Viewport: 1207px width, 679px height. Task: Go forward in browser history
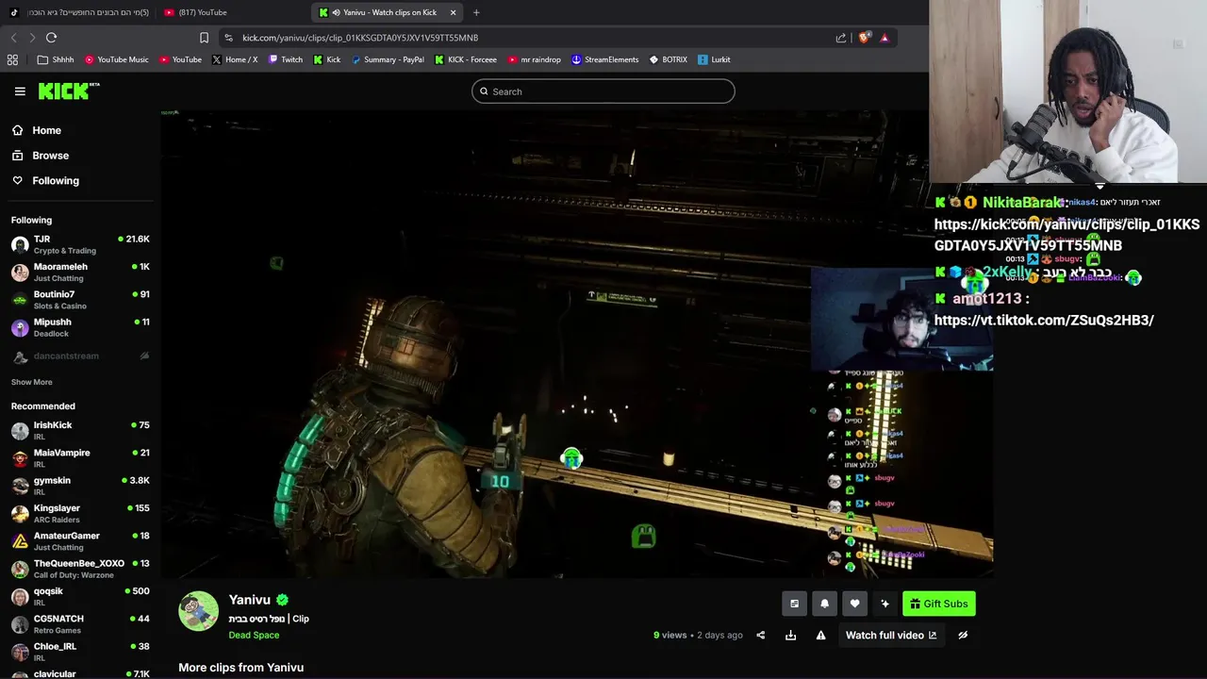(32, 38)
